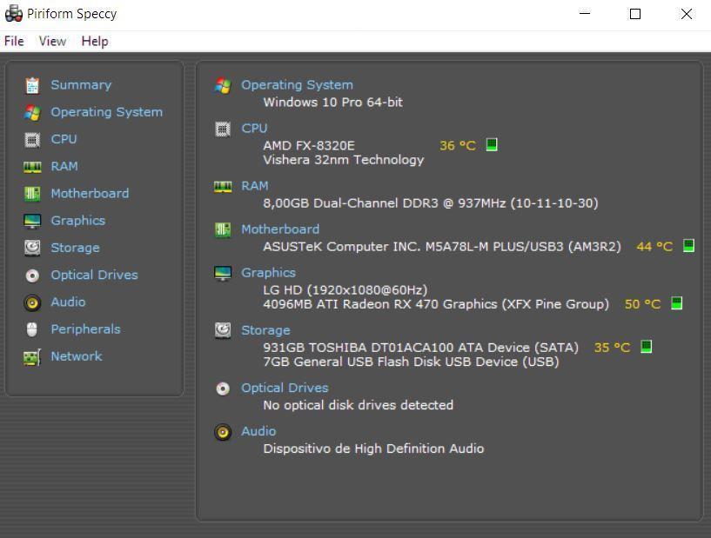This screenshot has width=711, height=538.
Task: Click the Piriform Speccy title bar icon
Action: (13, 14)
